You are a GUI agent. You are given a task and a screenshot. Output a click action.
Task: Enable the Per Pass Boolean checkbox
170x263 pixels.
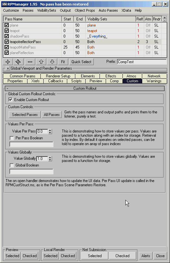coord(12,138)
